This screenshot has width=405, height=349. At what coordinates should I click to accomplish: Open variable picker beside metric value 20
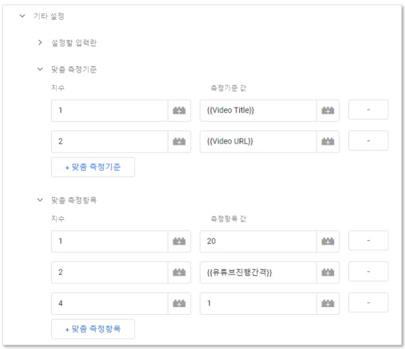[328, 241]
